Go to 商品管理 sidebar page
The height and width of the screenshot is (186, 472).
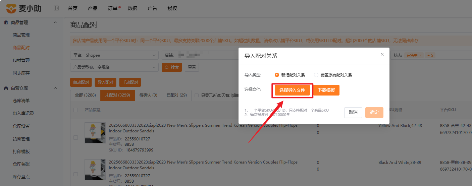tap(21, 35)
